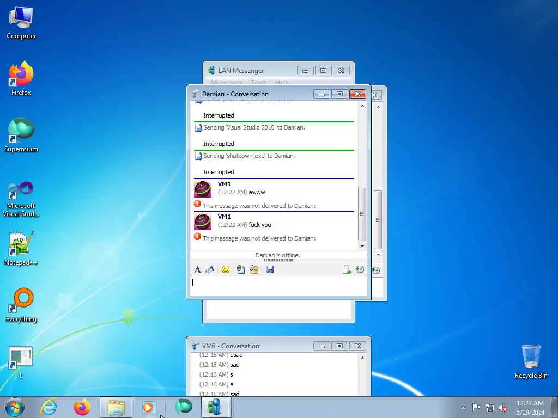This screenshot has height=418, width=558.
Task: Maximize the LAN Messenger window
Action: (x=323, y=71)
